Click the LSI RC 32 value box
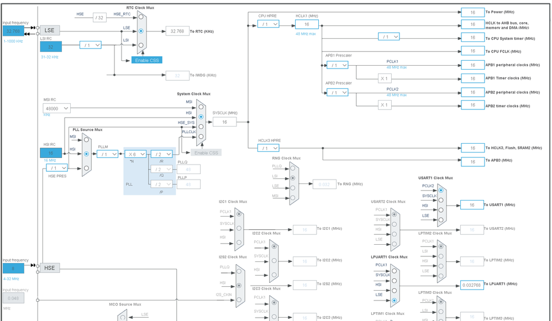 point(51,46)
